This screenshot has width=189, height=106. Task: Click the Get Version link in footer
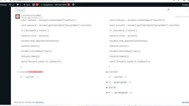[185, 102]
